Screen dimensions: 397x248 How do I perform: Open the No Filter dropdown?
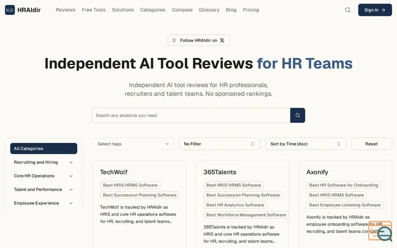pos(219,144)
